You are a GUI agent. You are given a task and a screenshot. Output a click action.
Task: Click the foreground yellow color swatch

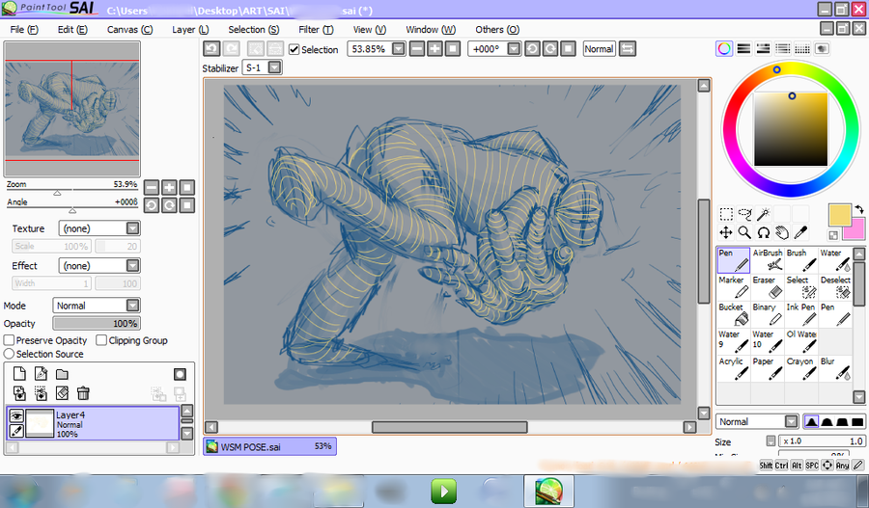840,215
